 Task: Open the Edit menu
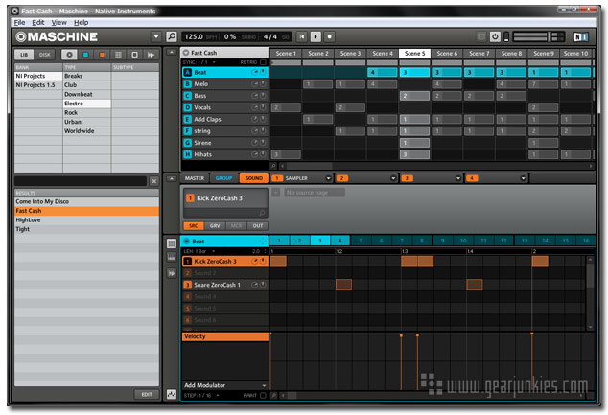point(38,22)
